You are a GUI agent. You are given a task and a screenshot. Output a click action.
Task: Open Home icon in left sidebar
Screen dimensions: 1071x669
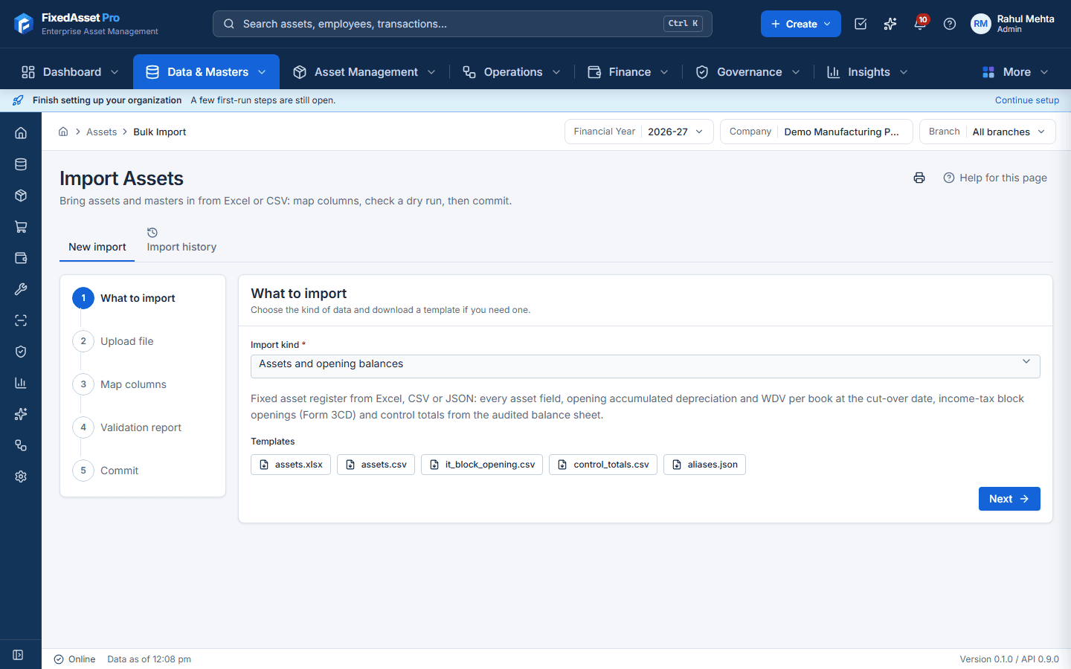coord(21,133)
